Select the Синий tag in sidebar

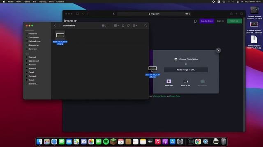point(31,72)
